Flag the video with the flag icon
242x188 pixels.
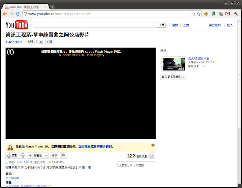tap(63, 155)
